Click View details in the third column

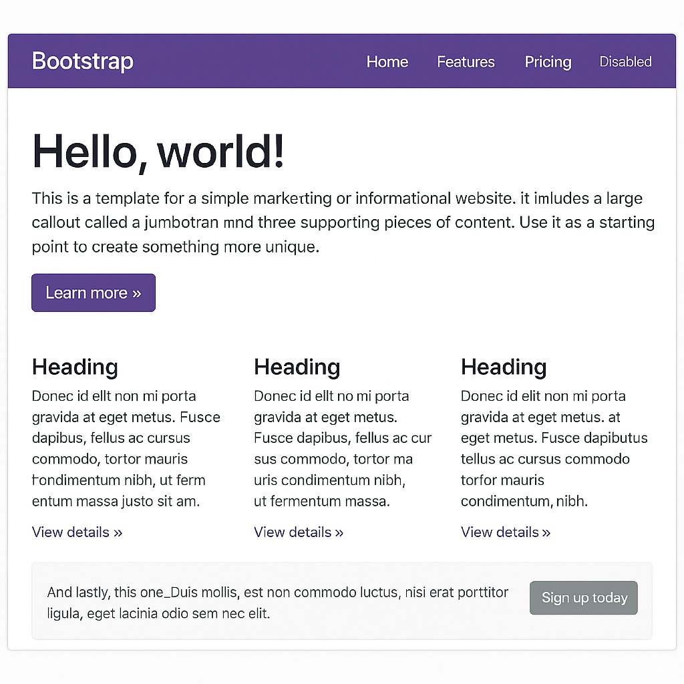(506, 532)
